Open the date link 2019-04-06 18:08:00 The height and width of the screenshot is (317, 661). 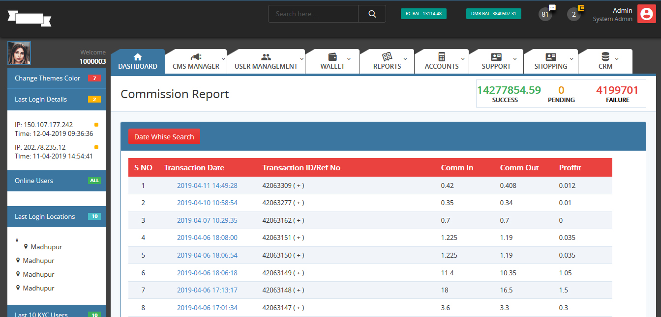click(x=207, y=238)
